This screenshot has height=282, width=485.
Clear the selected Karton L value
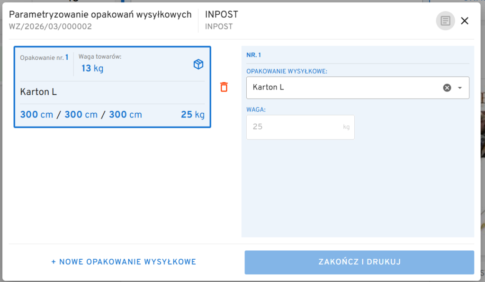click(x=447, y=88)
